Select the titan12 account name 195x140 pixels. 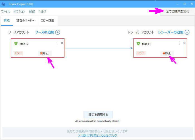point(24,44)
